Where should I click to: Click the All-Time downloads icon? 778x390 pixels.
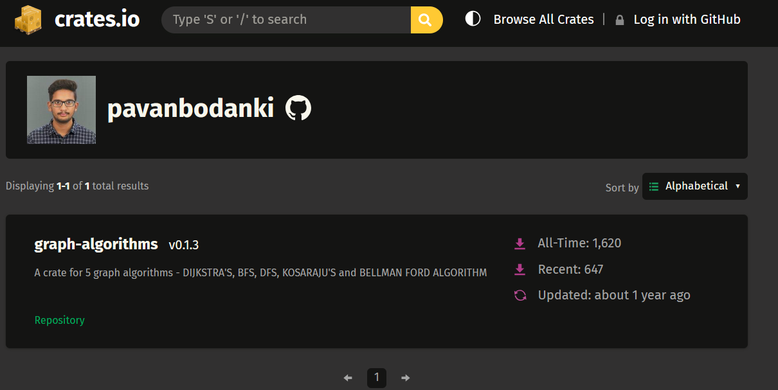point(520,244)
